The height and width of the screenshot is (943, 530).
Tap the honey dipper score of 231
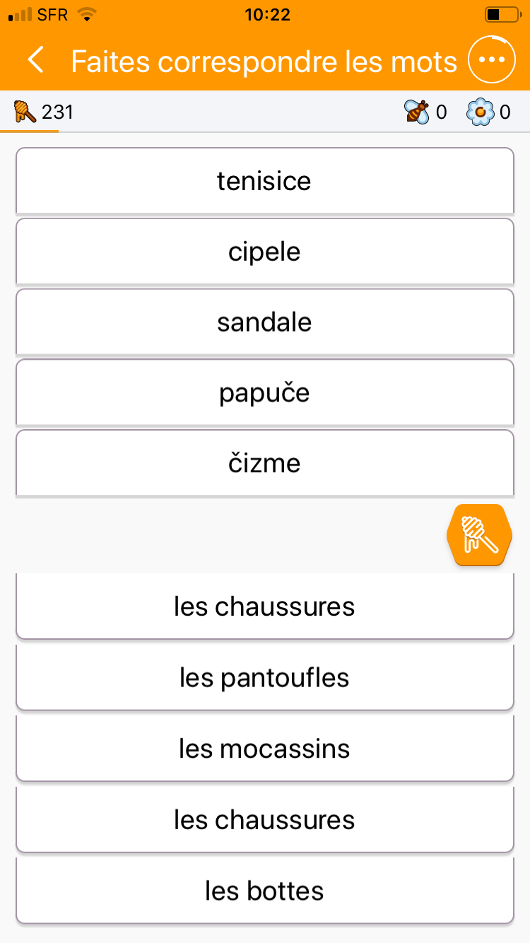point(44,112)
